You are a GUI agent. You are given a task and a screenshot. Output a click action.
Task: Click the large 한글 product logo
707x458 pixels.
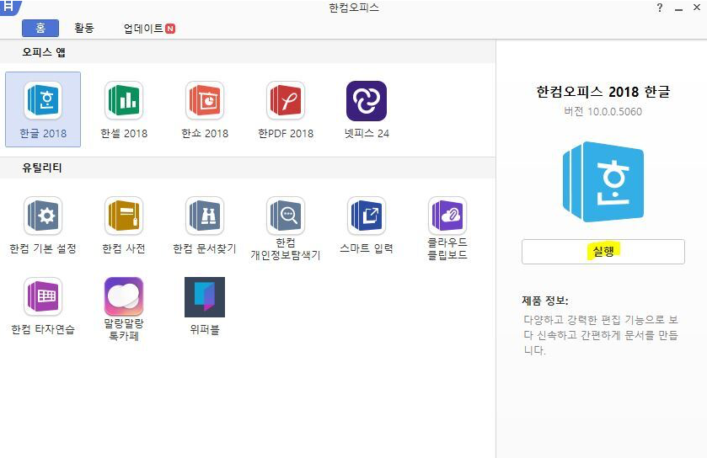pyautogui.click(x=603, y=182)
